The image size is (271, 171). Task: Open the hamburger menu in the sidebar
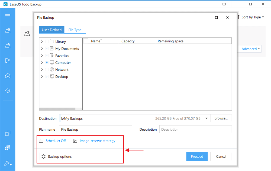click(8, 15)
